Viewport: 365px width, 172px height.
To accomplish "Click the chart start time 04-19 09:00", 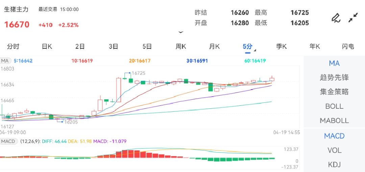I will (13, 133).
